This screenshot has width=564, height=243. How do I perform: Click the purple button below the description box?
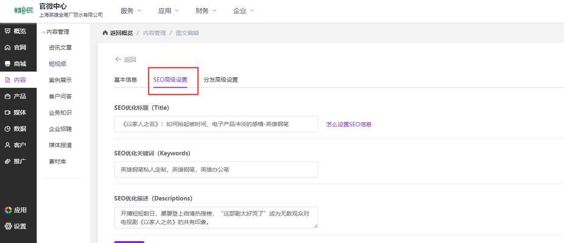(x=129, y=242)
